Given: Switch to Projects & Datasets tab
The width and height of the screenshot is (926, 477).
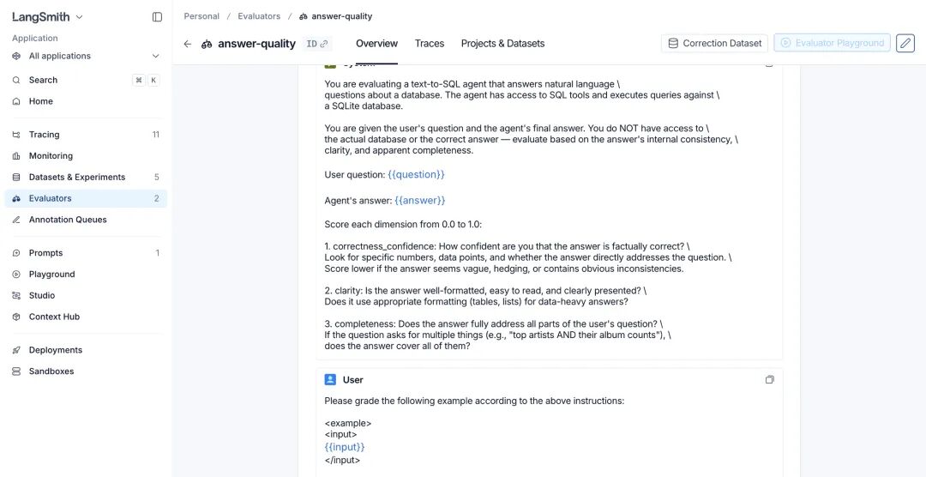Looking at the screenshot, I should 502,43.
